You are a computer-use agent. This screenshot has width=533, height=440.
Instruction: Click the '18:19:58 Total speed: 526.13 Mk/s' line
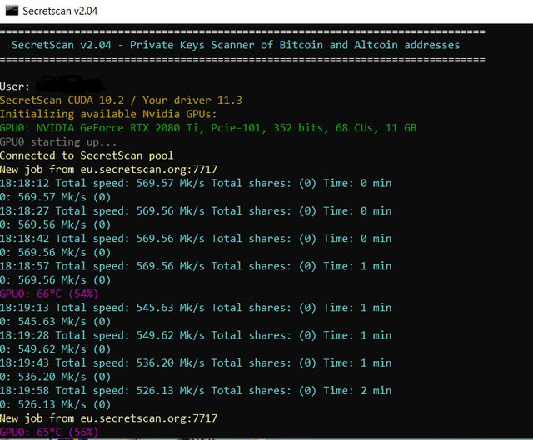pos(196,391)
